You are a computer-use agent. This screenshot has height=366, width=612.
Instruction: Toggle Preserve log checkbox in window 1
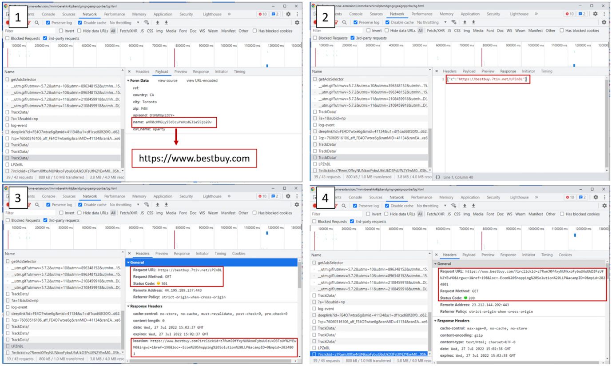click(48, 23)
